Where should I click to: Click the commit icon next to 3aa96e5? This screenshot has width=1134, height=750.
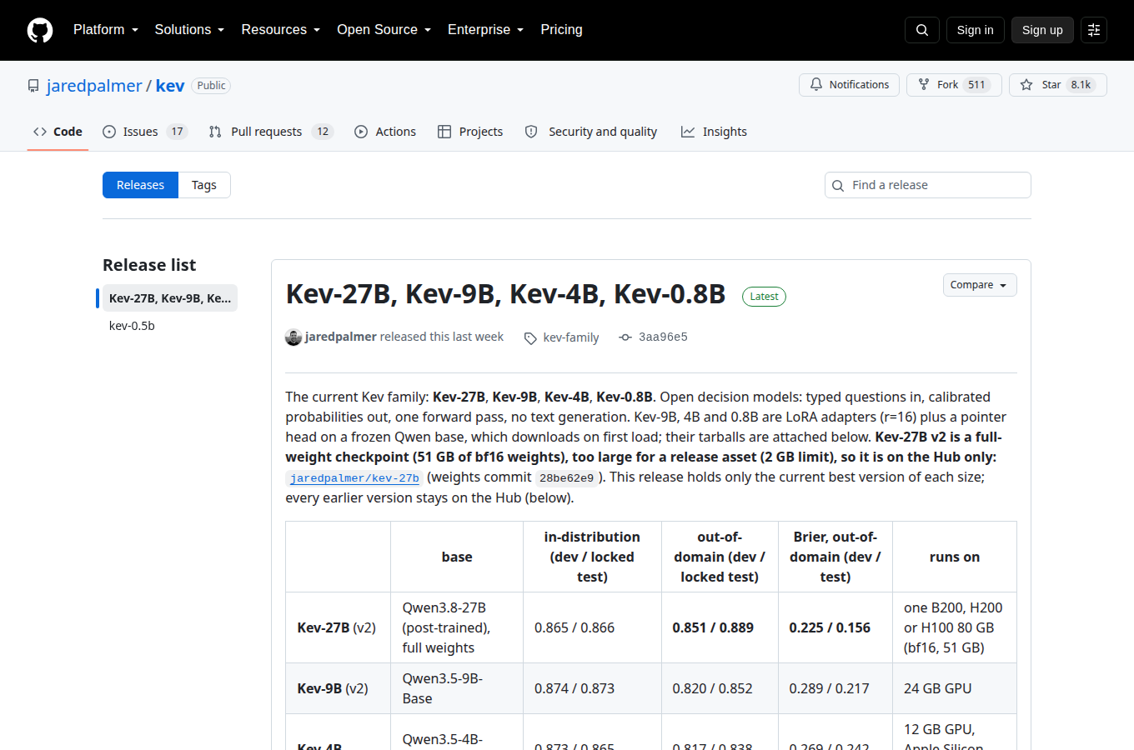[625, 337]
